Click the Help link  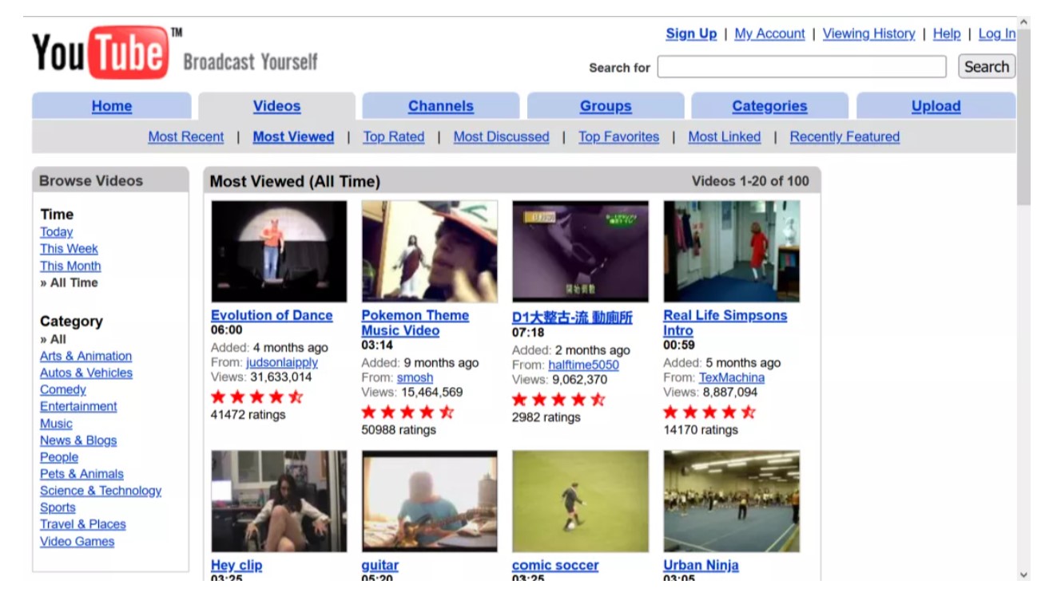(x=947, y=34)
